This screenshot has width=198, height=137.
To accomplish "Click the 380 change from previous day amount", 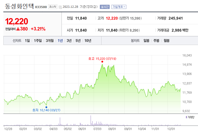I will 24,29.
